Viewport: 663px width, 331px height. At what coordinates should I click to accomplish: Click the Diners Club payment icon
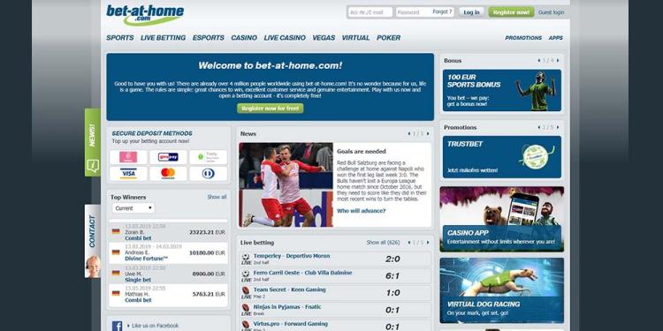coord(208,174)
